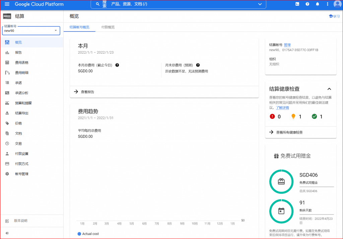Open the 了解详情 learn more link
Image resolution: width=343 pixels, height=239 pixels.
coord(282,107)
